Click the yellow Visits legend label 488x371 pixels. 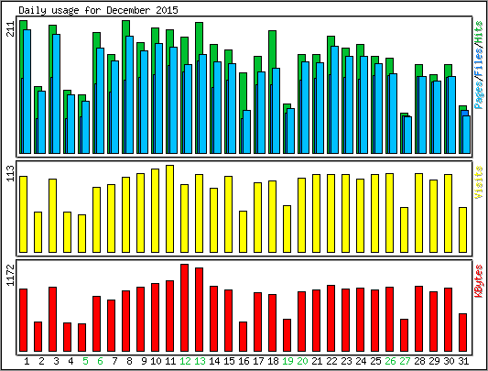coord(479,182)
